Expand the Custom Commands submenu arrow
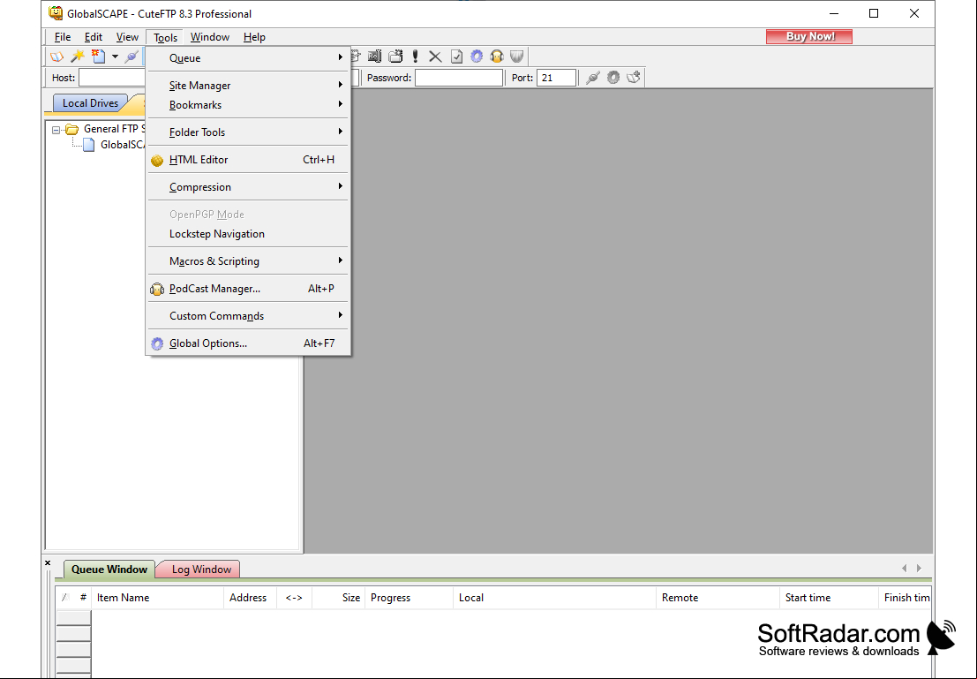The width and height of the screenshot is (977, 679). click(340, 315)
